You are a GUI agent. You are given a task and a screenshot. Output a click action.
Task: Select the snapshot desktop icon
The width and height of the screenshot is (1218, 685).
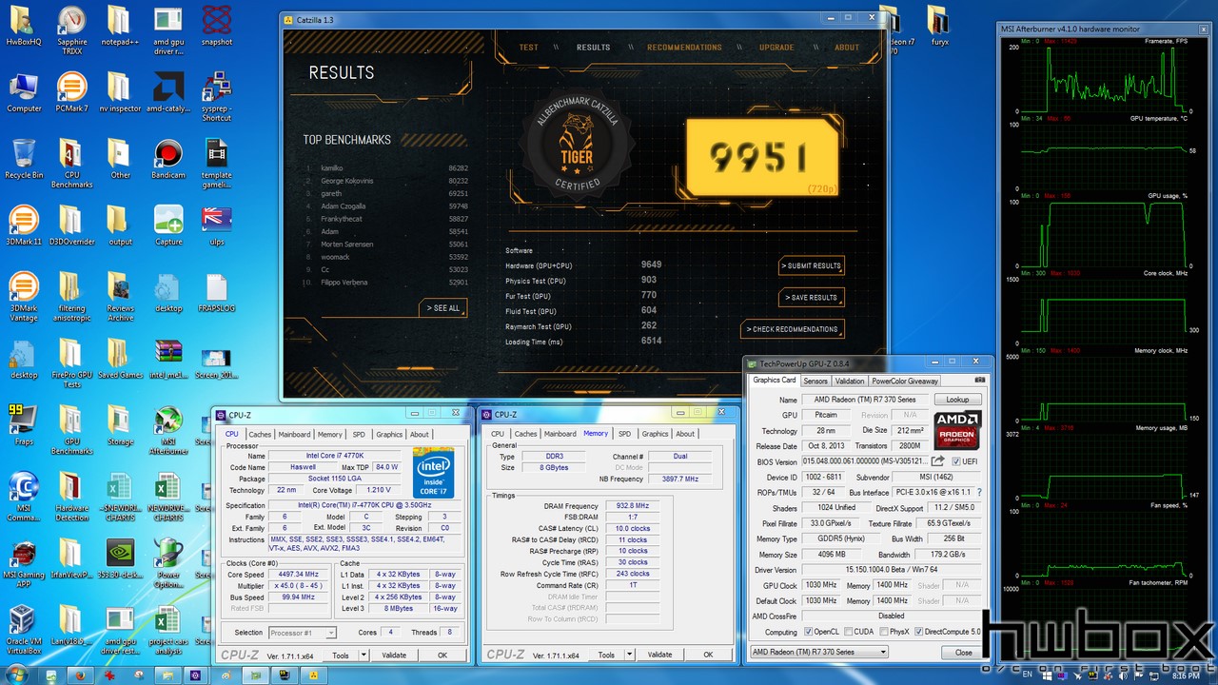[217, 26]
